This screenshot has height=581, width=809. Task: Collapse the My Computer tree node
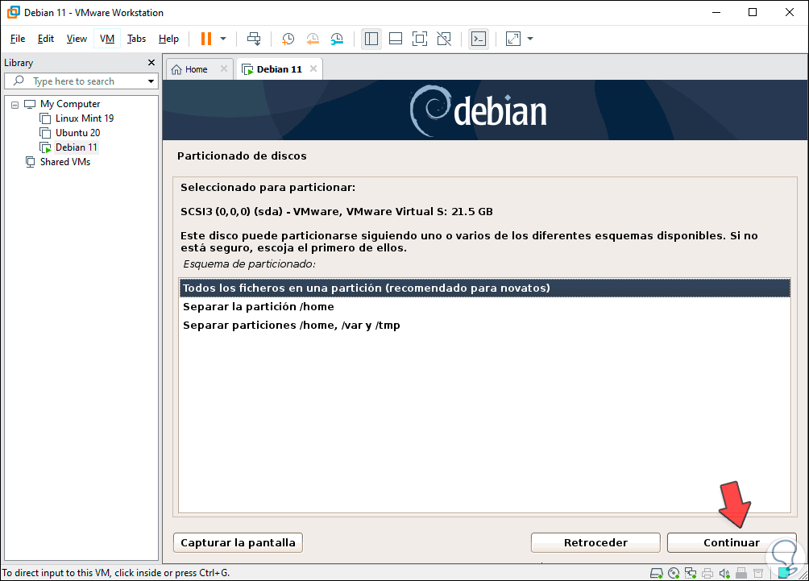(x=15, y=105)
